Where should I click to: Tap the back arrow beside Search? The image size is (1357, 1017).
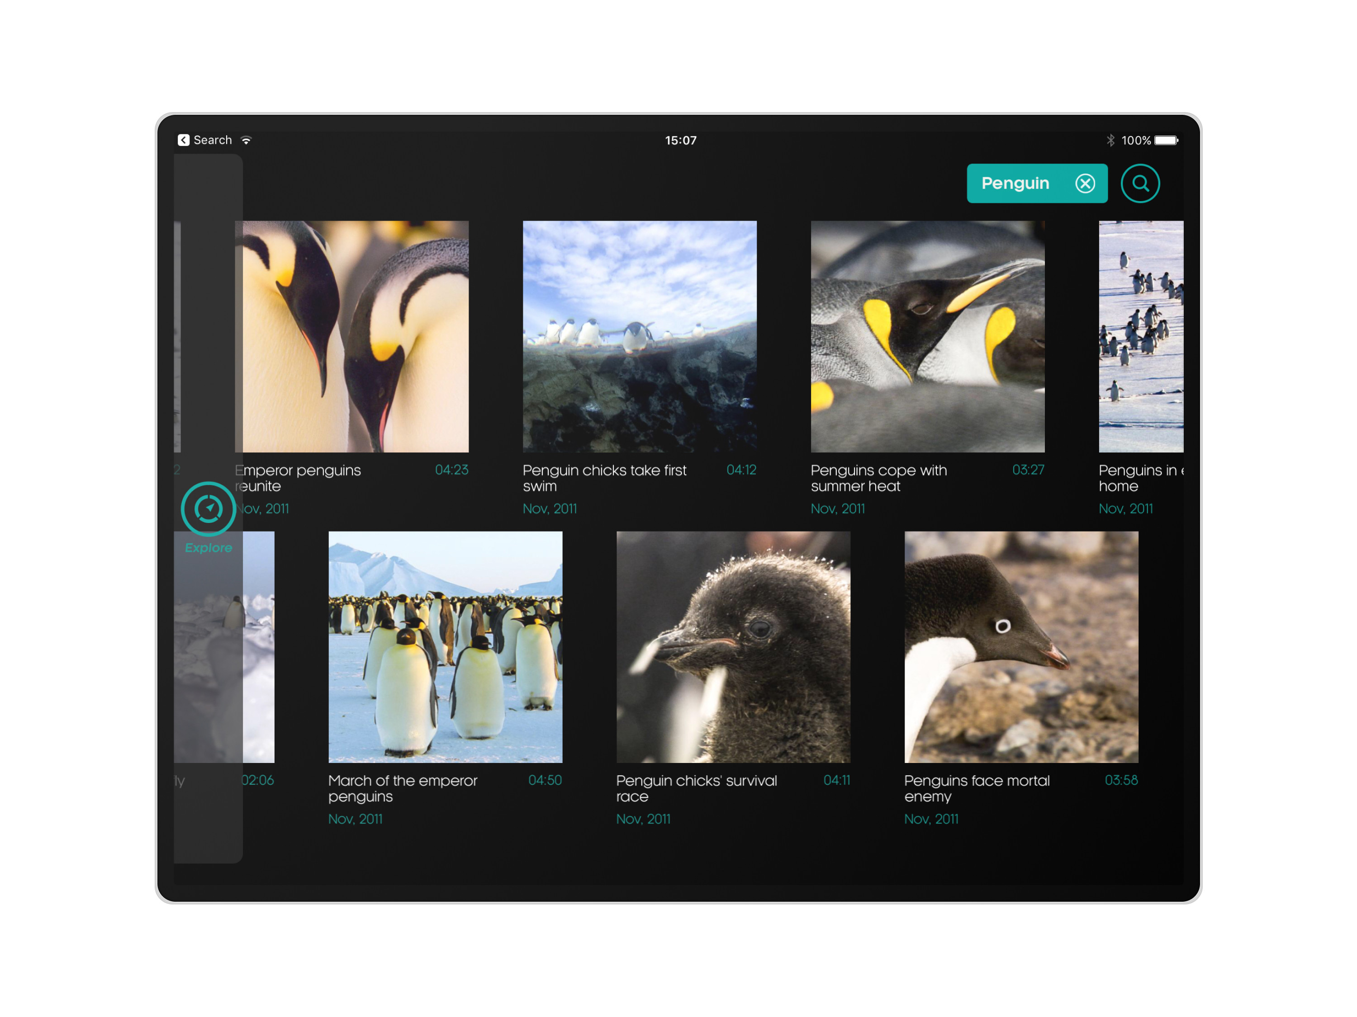click(184, 141)
